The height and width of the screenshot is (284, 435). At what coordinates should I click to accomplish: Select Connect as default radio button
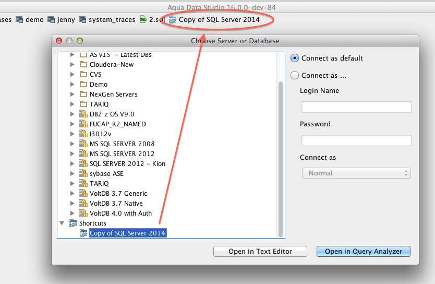point(295,58)
